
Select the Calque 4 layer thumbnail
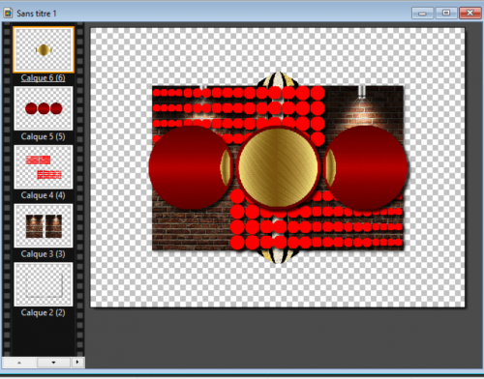point(44,167)
